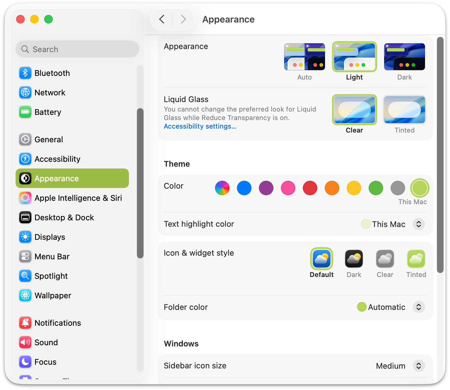Click the Displays sun icon
Screen dimensions: 450x390
click(x=25, y=237)
